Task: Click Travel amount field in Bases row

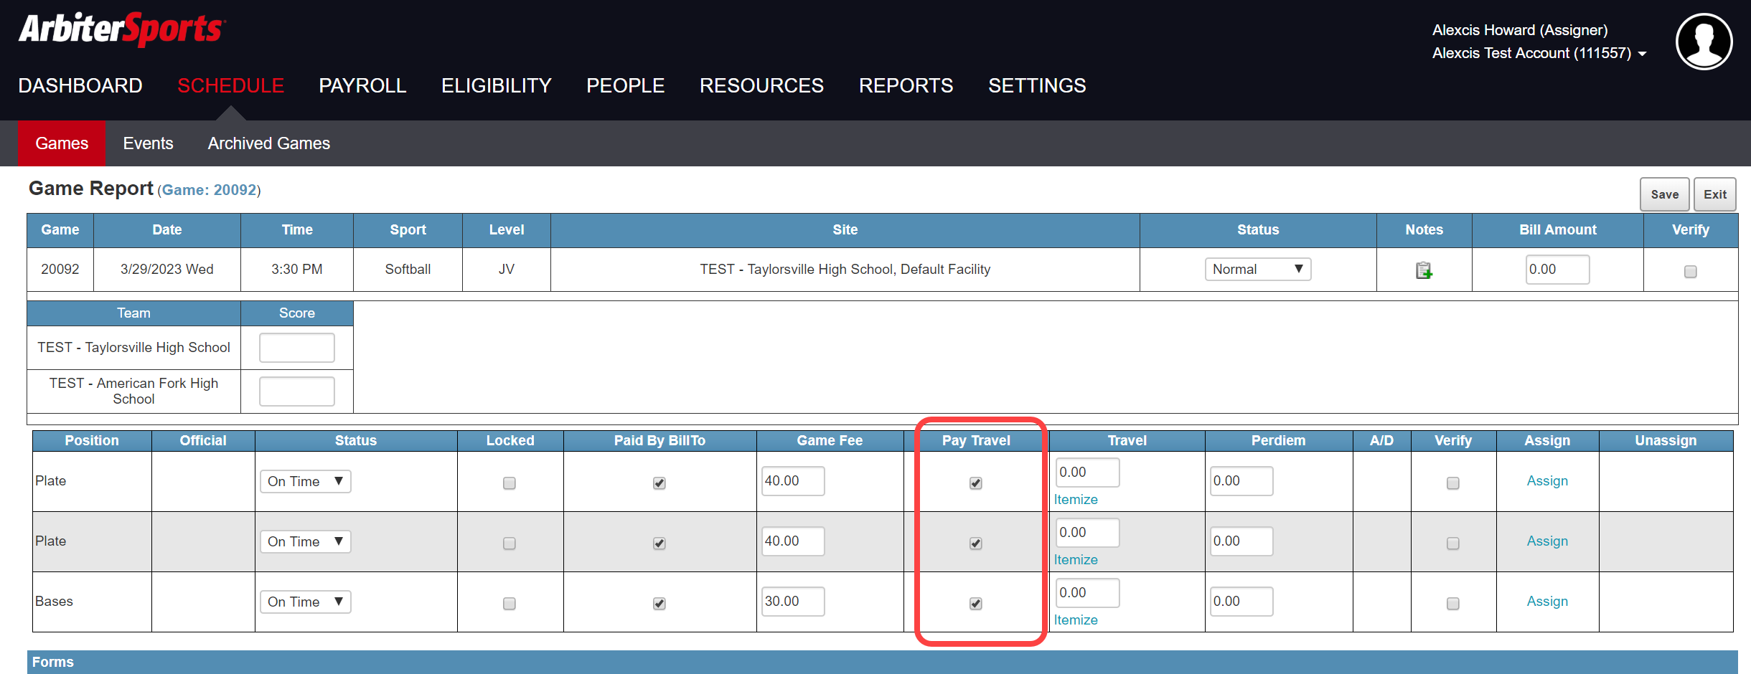Action: (1088, 592)
